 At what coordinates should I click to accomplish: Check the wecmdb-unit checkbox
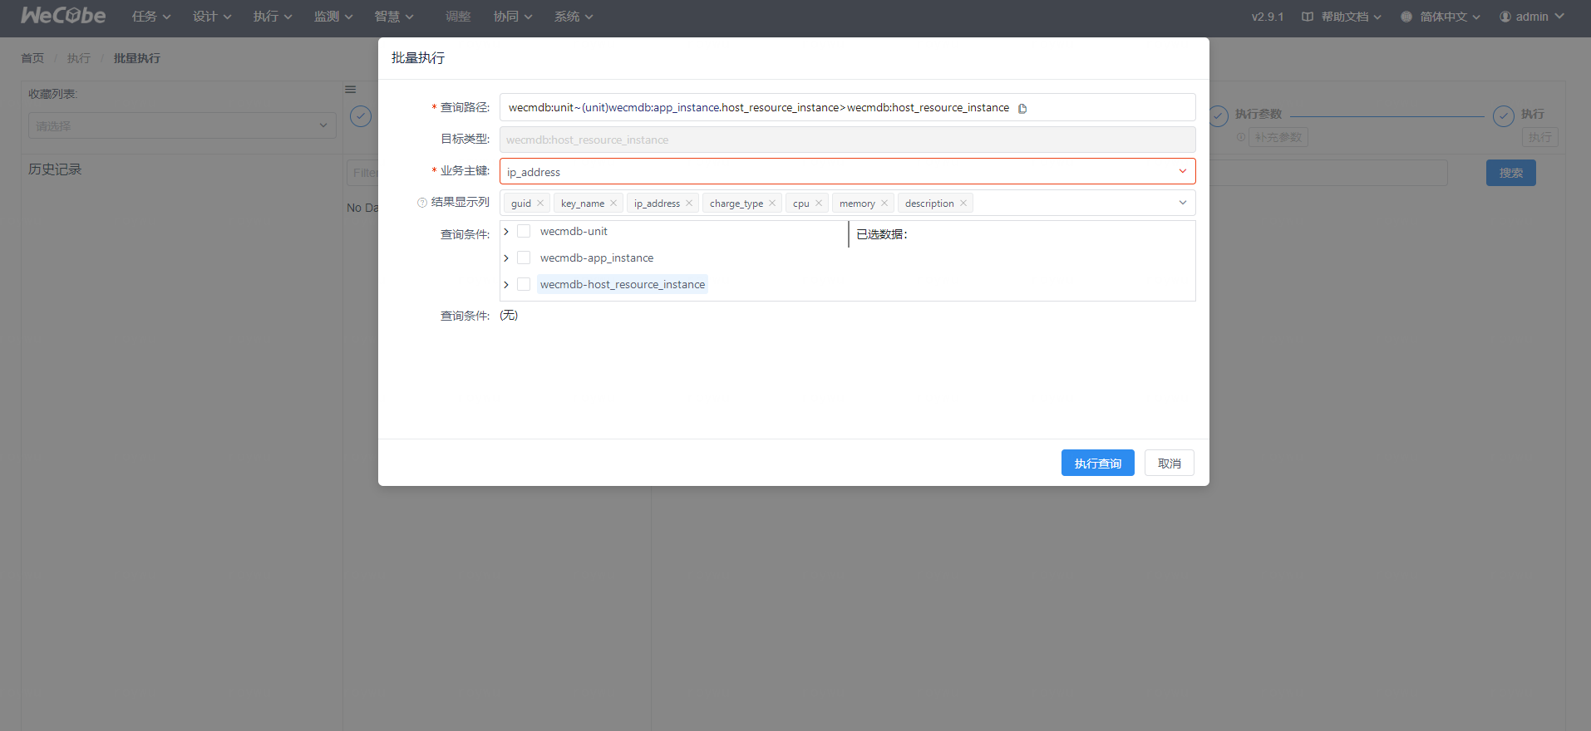pos(524,231)
